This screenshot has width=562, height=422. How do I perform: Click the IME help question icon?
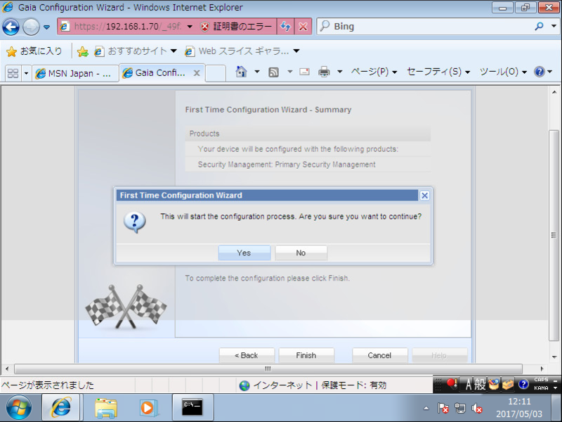523,385
